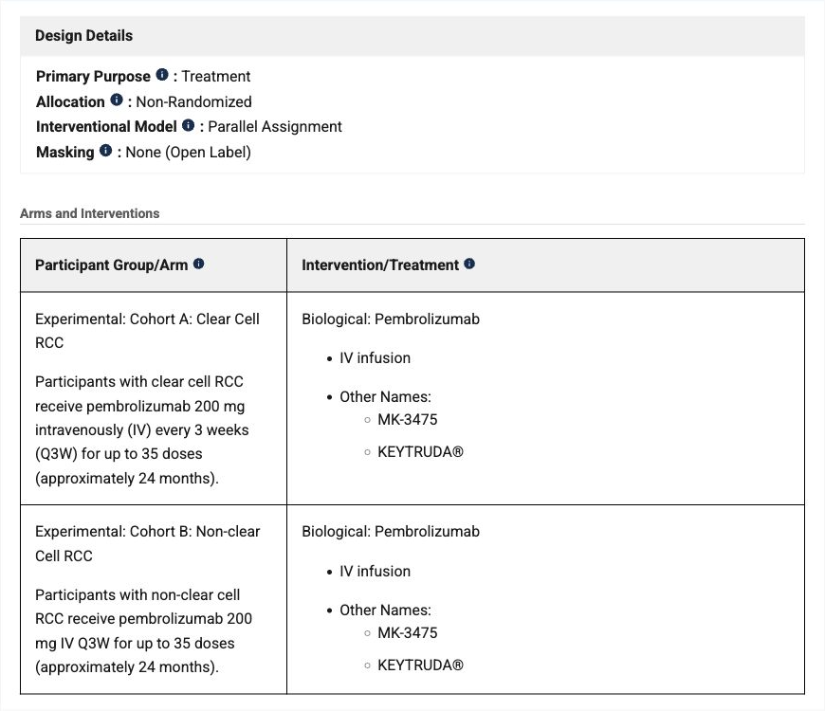Select the 'Interventional Model' field label
Viewport: 825px width, 711px height.
coord(106,127)
